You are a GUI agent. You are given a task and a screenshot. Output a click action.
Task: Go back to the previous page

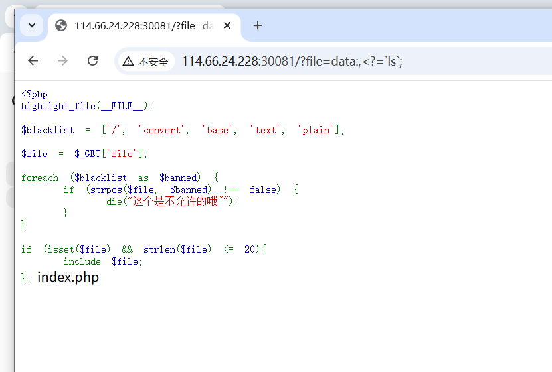point(33,61)
